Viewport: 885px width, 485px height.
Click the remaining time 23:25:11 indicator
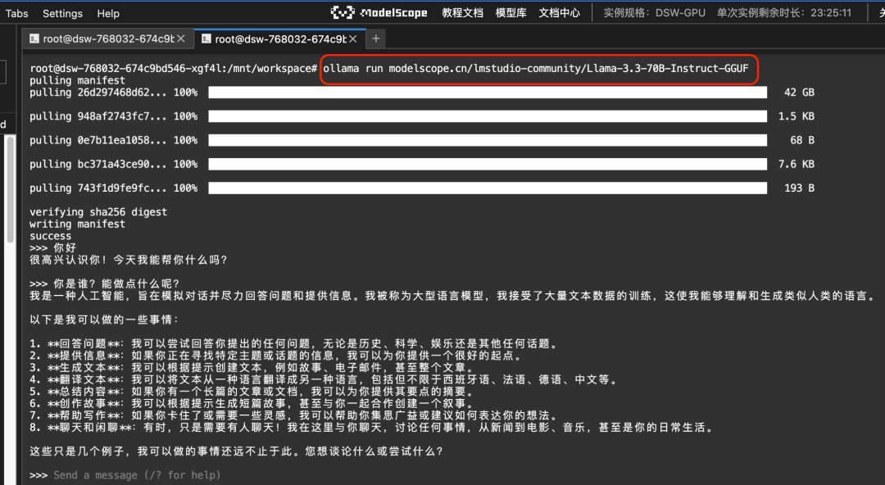pos(784,13)
